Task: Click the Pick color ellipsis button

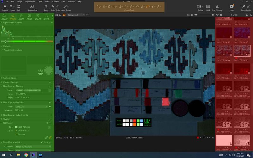Action: (x=50, y=127)
